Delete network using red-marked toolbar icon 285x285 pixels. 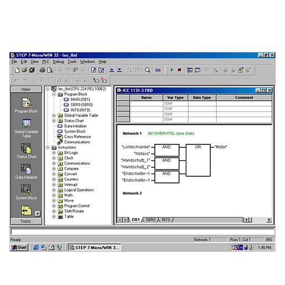click(104, 80)
